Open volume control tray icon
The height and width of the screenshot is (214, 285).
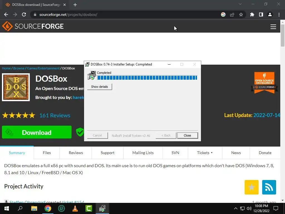coord(249,208)
